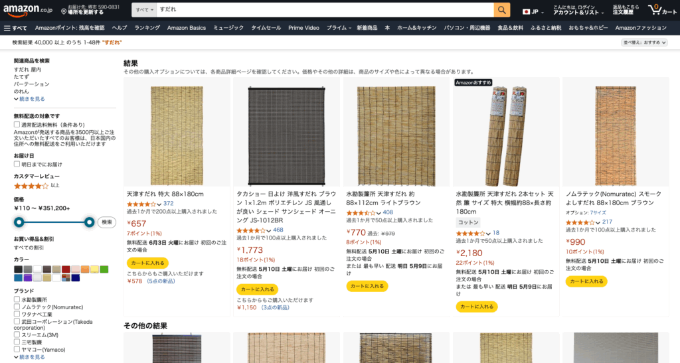Viewport: 680px width, 363px height.
Task: Click star rating of 天津すだれ 特大 88×180cm
Action: click(141, 204)
